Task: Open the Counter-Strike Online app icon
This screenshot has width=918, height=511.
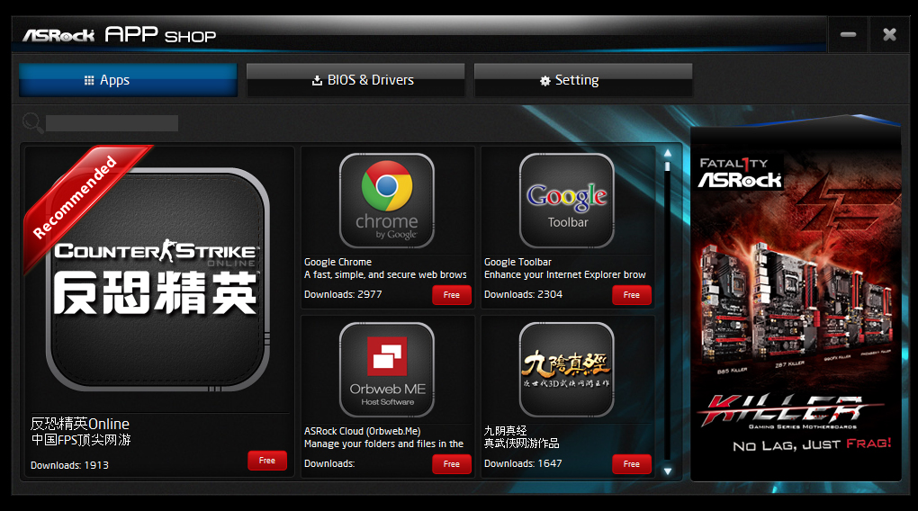Action: [157, 280]
